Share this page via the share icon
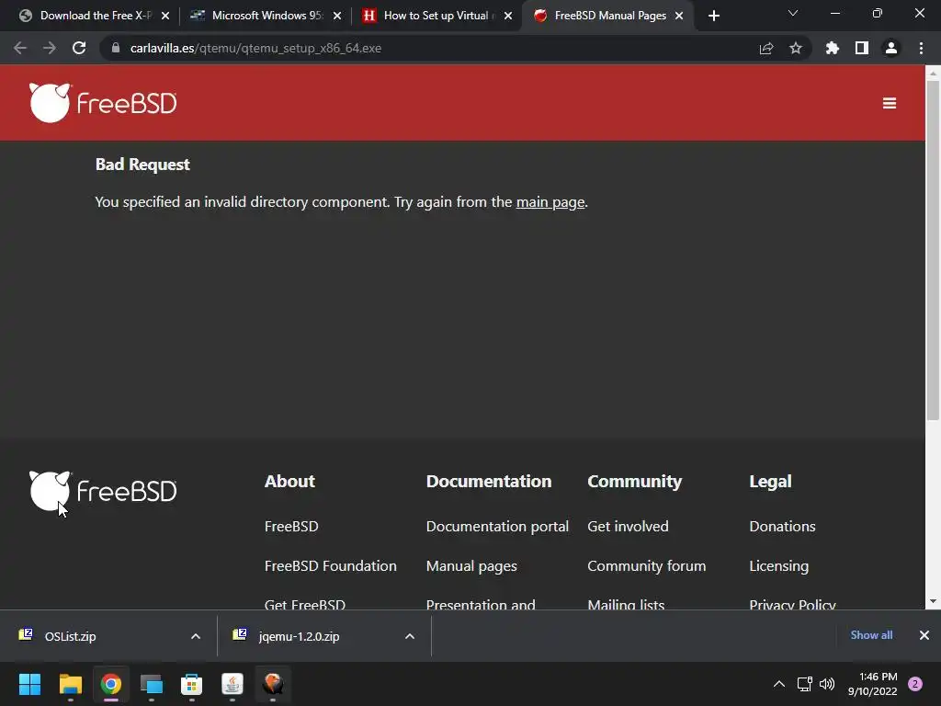Viewport: 941px width, 706px height. (765, 48)
